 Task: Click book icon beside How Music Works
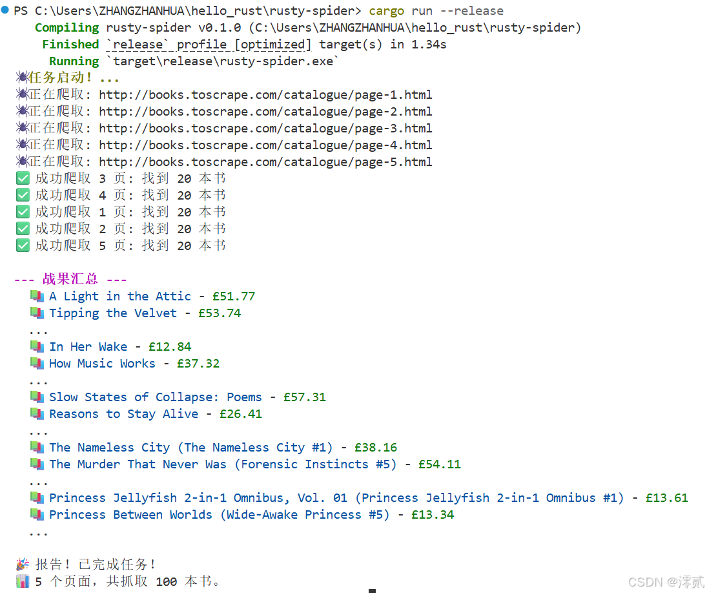coord(37,363)
